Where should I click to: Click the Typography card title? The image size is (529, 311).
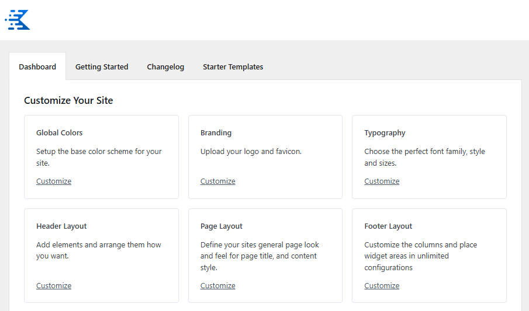tap(385, 133)
